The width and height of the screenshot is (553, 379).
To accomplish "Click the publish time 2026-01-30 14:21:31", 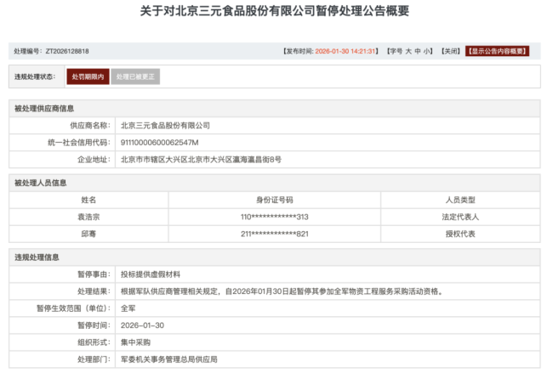I will 345,51.
